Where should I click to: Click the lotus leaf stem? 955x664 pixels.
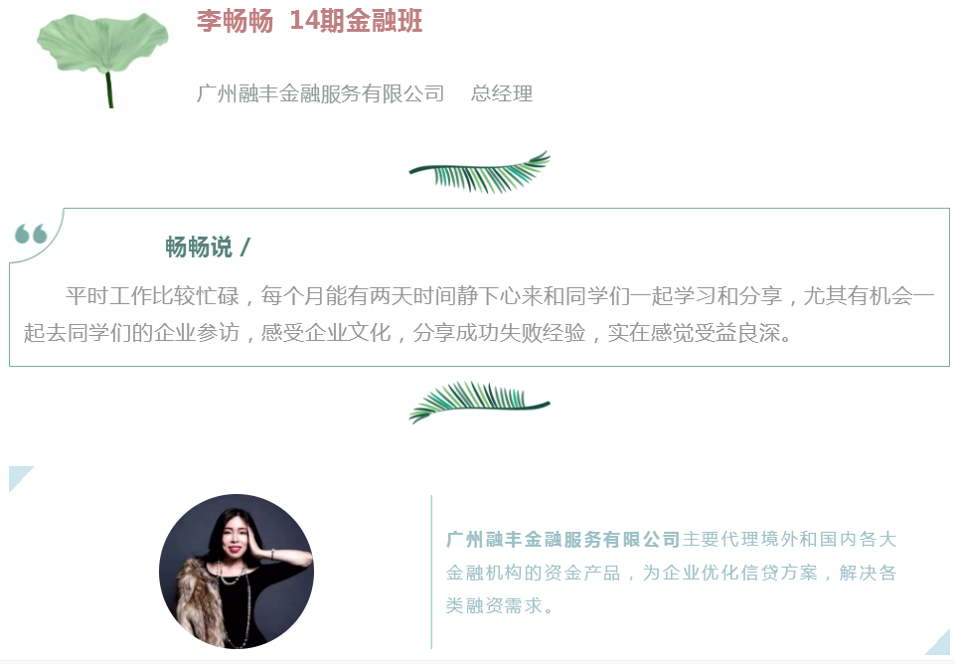[109, 89]
